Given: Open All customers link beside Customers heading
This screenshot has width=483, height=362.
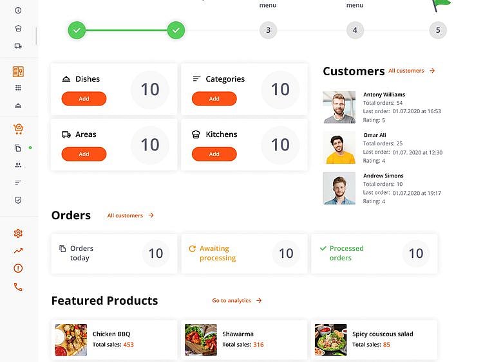Looking at the screenshot, I should (x=412, y=71).
